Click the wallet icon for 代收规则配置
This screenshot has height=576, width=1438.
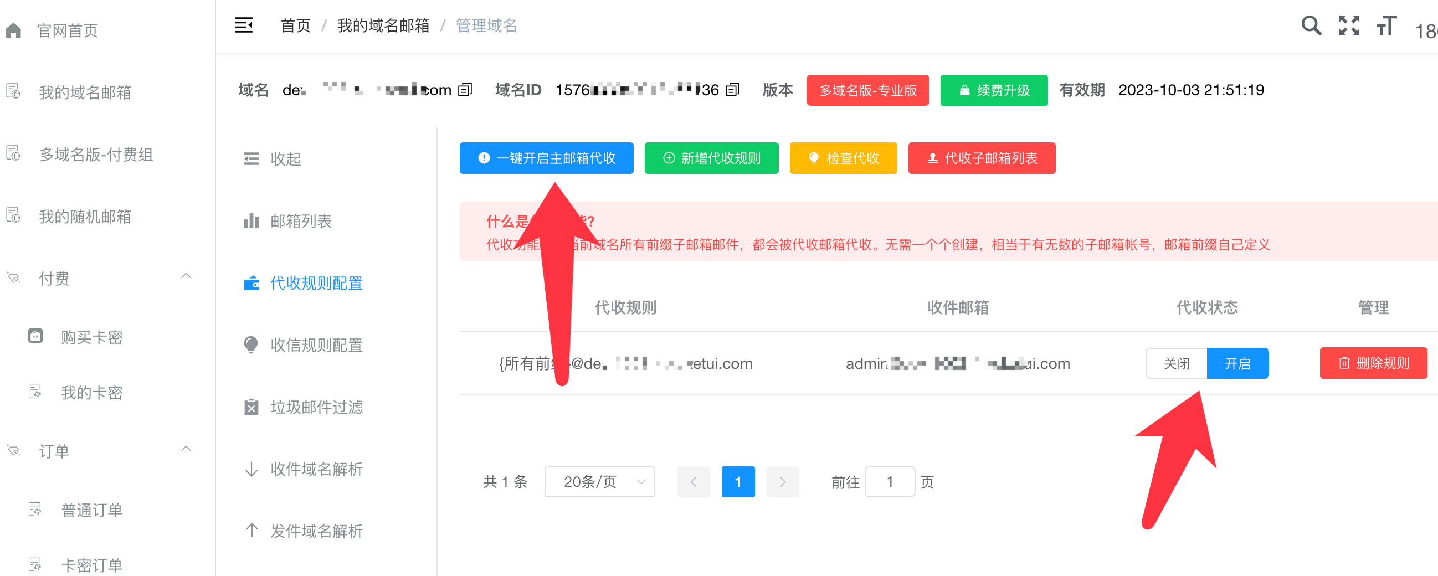pos(251,283)
